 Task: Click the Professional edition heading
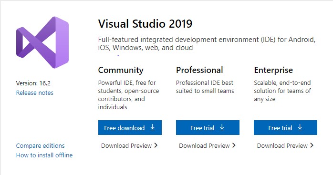click(199, 70)
